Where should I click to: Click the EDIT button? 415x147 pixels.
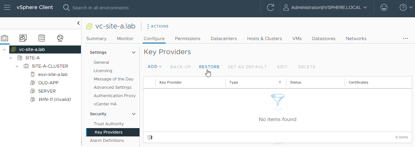tap(283, 67)
